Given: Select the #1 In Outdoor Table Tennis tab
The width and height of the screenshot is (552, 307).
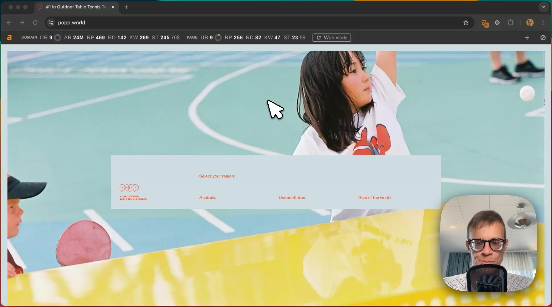Looking at the screenshot, I should 76,7.
